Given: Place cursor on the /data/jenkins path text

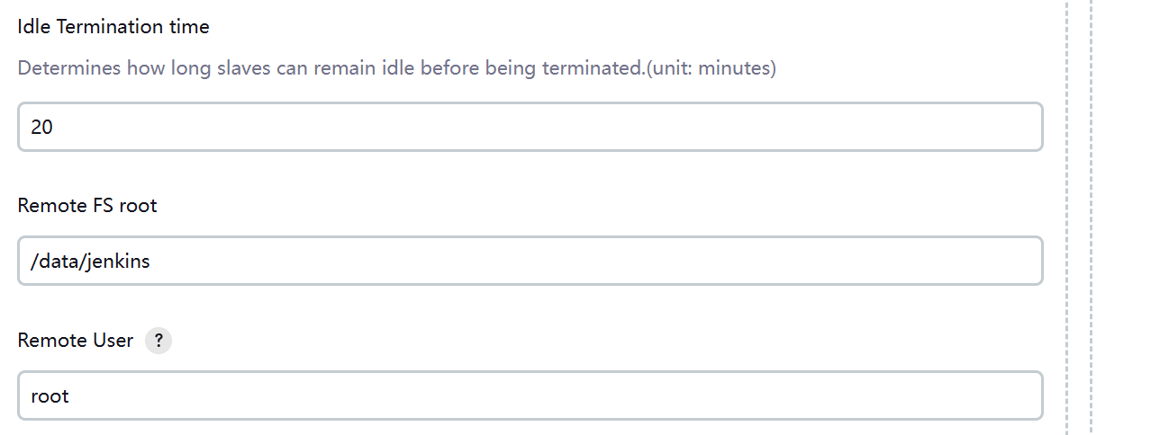Looking at the screenshot, I should (x=90, y=262).
